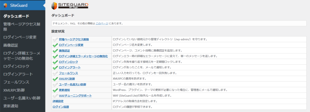Open フェールワンス sidebar menu item
Screen dimensions: 310x112
tap(16, 82)
